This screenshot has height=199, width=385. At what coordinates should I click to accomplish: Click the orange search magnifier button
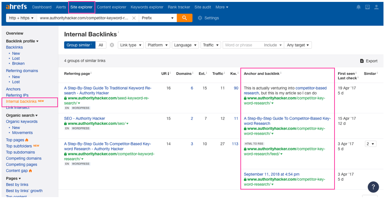pos(184,18)
